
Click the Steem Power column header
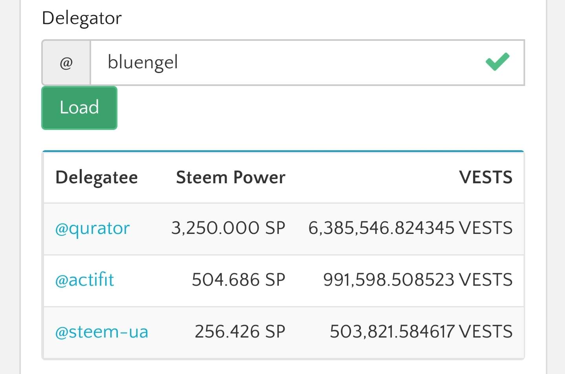230,177
